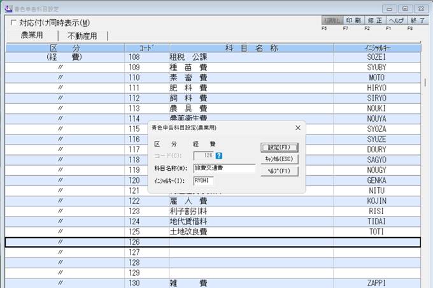This screenshot has width=433, height=288.
Task: Select the 農具費 row
Action: click(x=213, y=108)
